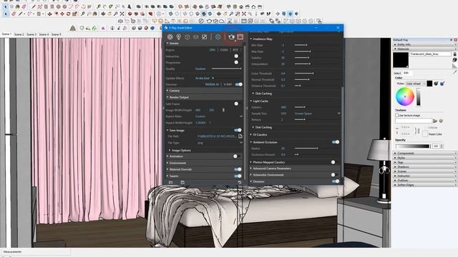Select the CPU render engine
Screen dimensions: 458x257
[x=213, y=50]
